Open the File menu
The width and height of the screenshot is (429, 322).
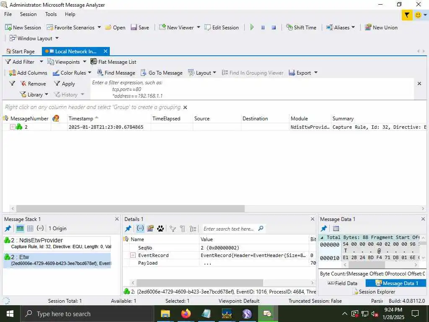coord(8,14)
